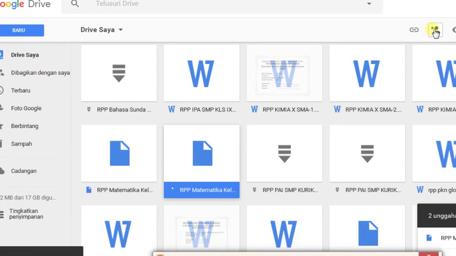
Task: Click file type icon beside RPP Bahasa Sunda
Action: [x=89, y=110]
